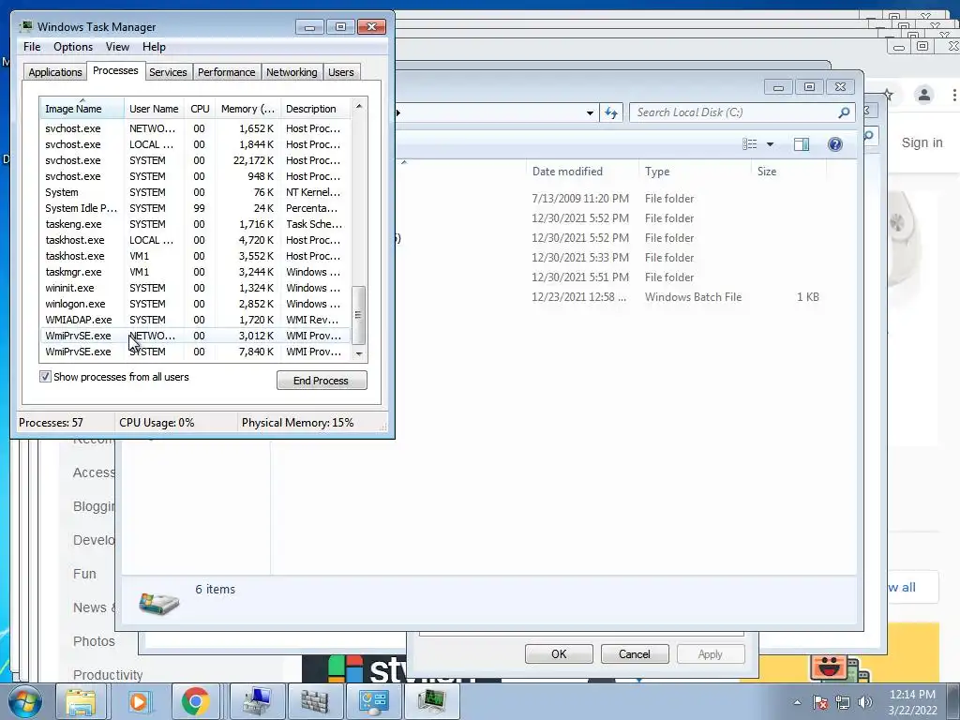Open the Chrome profile avatar icon

[x=923, y=95]
